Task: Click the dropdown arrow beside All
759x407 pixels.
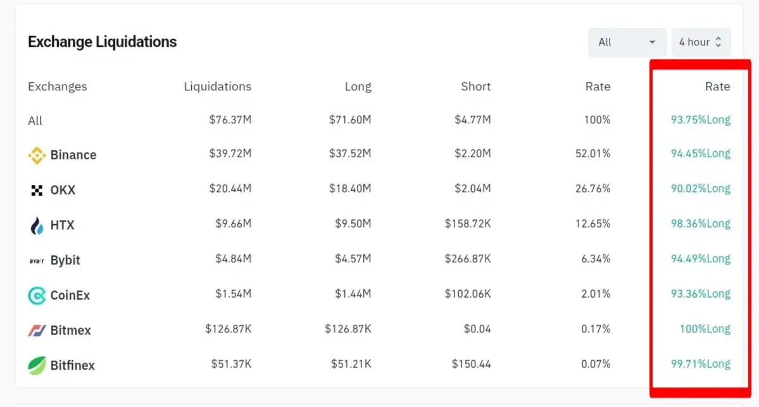Action: (x=652, y=42)
